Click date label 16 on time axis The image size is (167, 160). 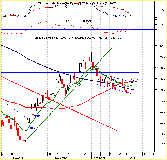click(111, 154)
